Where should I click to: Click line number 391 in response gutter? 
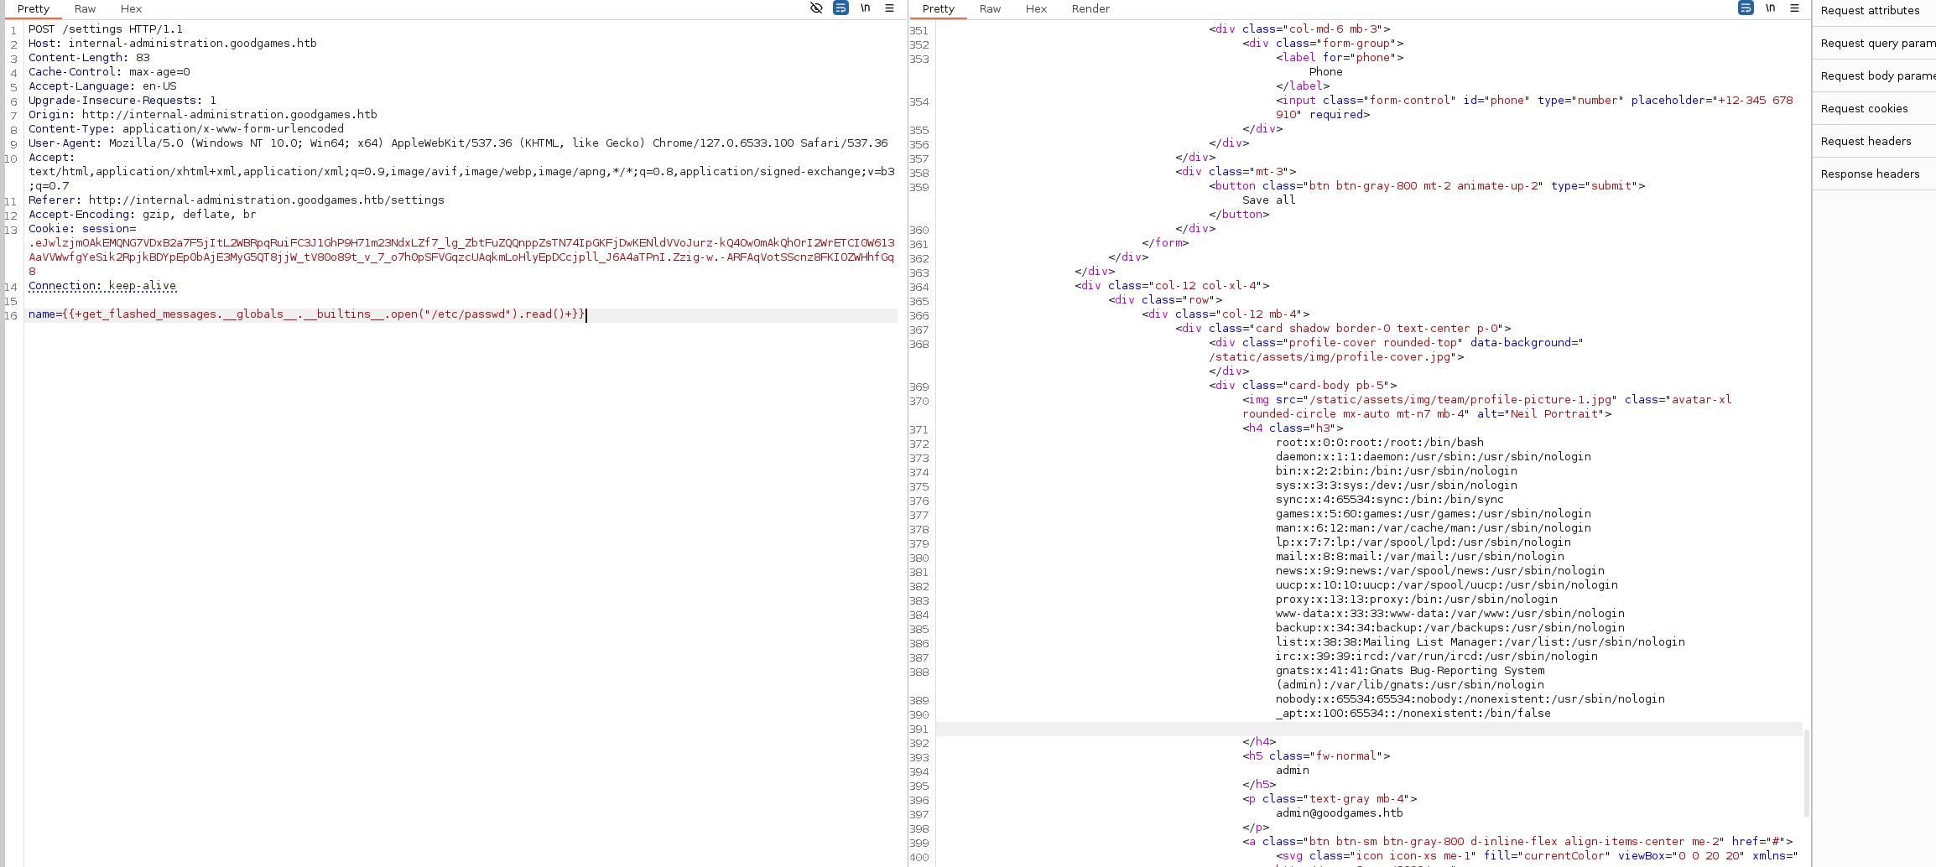pos(919,729)
